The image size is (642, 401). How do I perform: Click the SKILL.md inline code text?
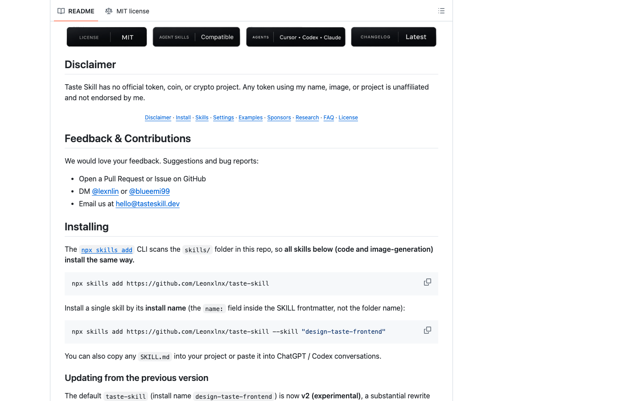(x=155, y=356)
